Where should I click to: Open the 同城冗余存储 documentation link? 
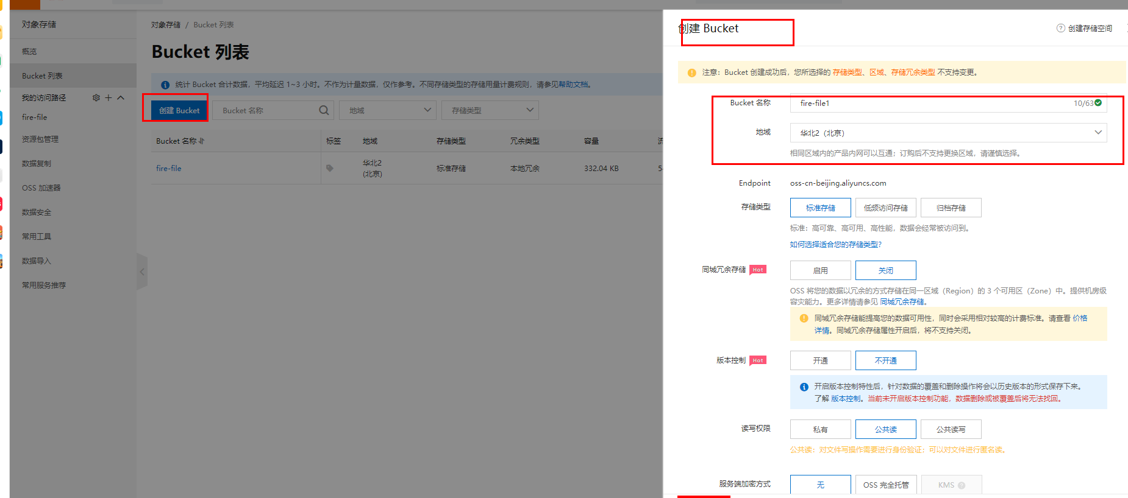click(x=902, y=301)
